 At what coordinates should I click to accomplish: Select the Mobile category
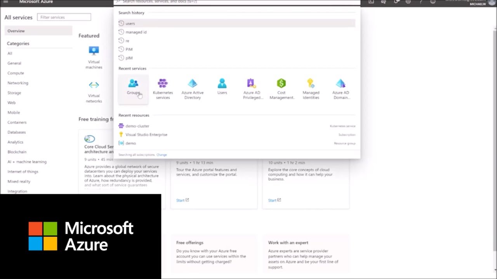tap(14, 112)
